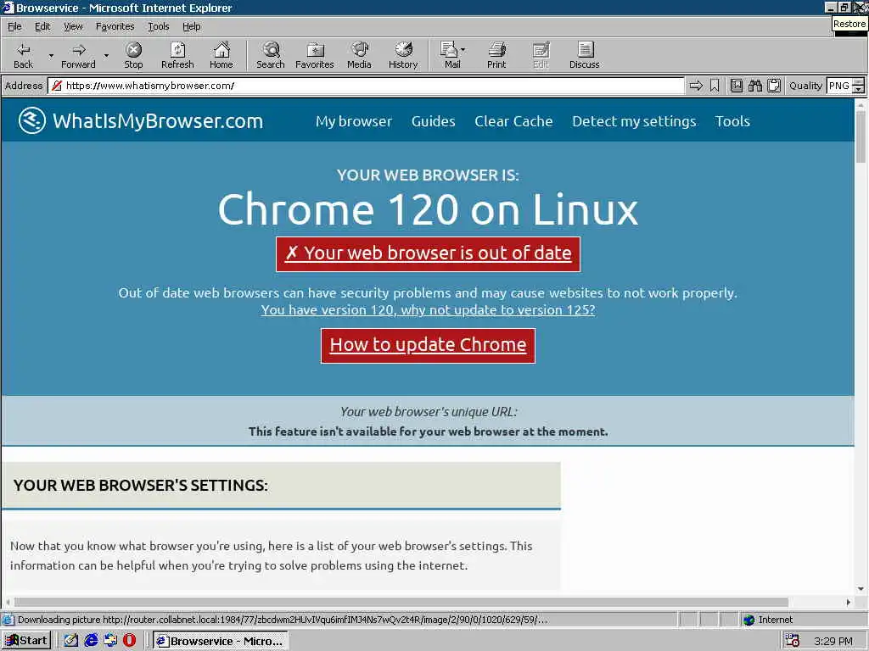The height and width of the screenshot is (651, 869).
Task: Click 'Your web browser is out of date' button
Action: (428, 254)
